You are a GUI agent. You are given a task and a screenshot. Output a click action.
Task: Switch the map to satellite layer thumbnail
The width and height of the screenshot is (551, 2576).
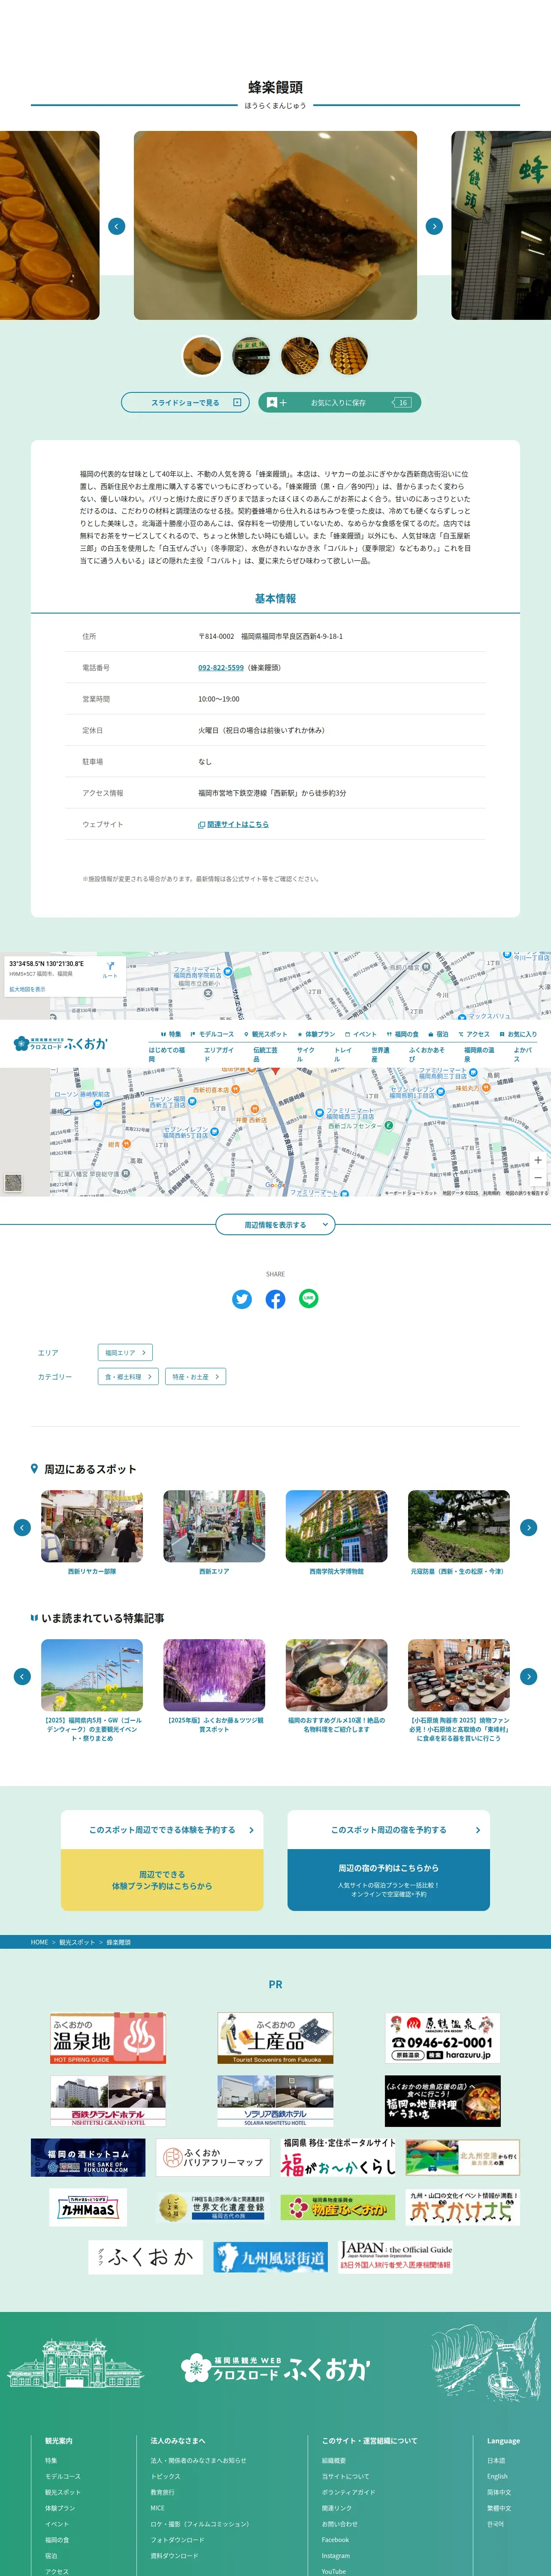coord(13,1182)
